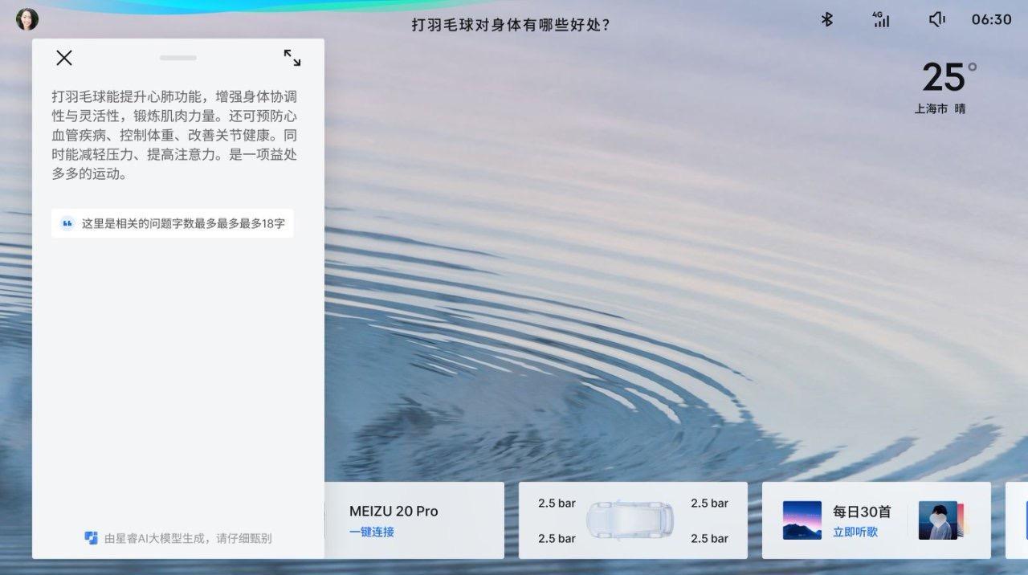Image resolution: width=1028 pixels, height=575 pixels.
Task: Tap the user avatar profile picture
Action: (27, 19)
